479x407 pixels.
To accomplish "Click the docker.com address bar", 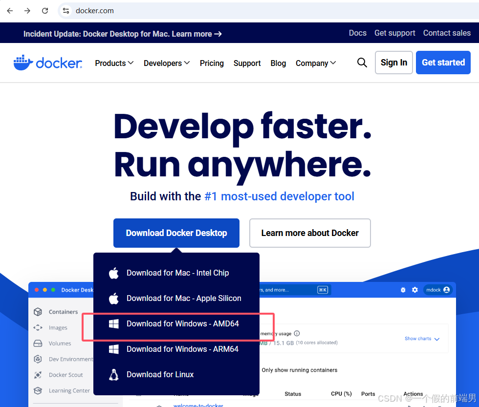I will [269, 11].
